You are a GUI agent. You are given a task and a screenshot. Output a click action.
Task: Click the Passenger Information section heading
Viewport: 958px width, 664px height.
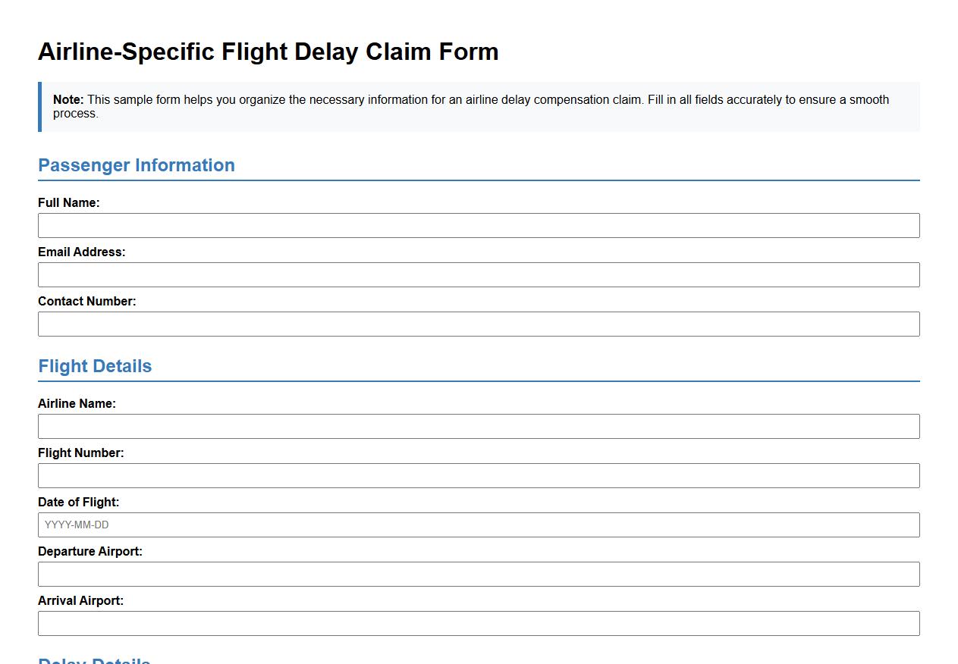(137, 165)
